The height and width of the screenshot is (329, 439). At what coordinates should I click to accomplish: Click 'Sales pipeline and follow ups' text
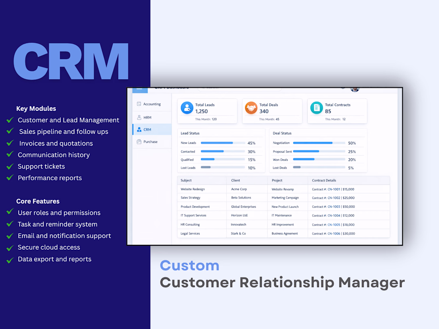pyautogui.click(x=63, y=132)
